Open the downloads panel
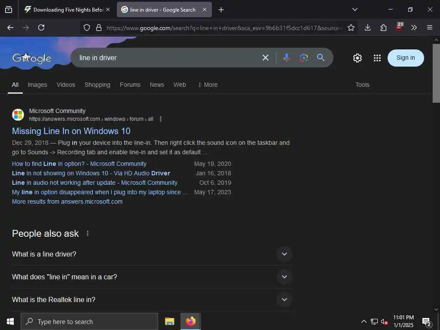The image size is (440, 330). tap(368, 27)
